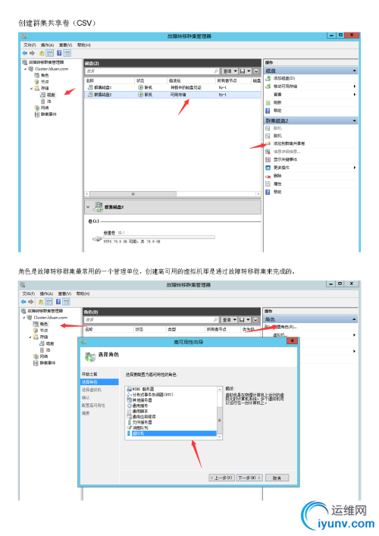Click blue Help icon in 磁盘 window toolbar
This screenshot has width=379, height=536.
coord(59,53)
